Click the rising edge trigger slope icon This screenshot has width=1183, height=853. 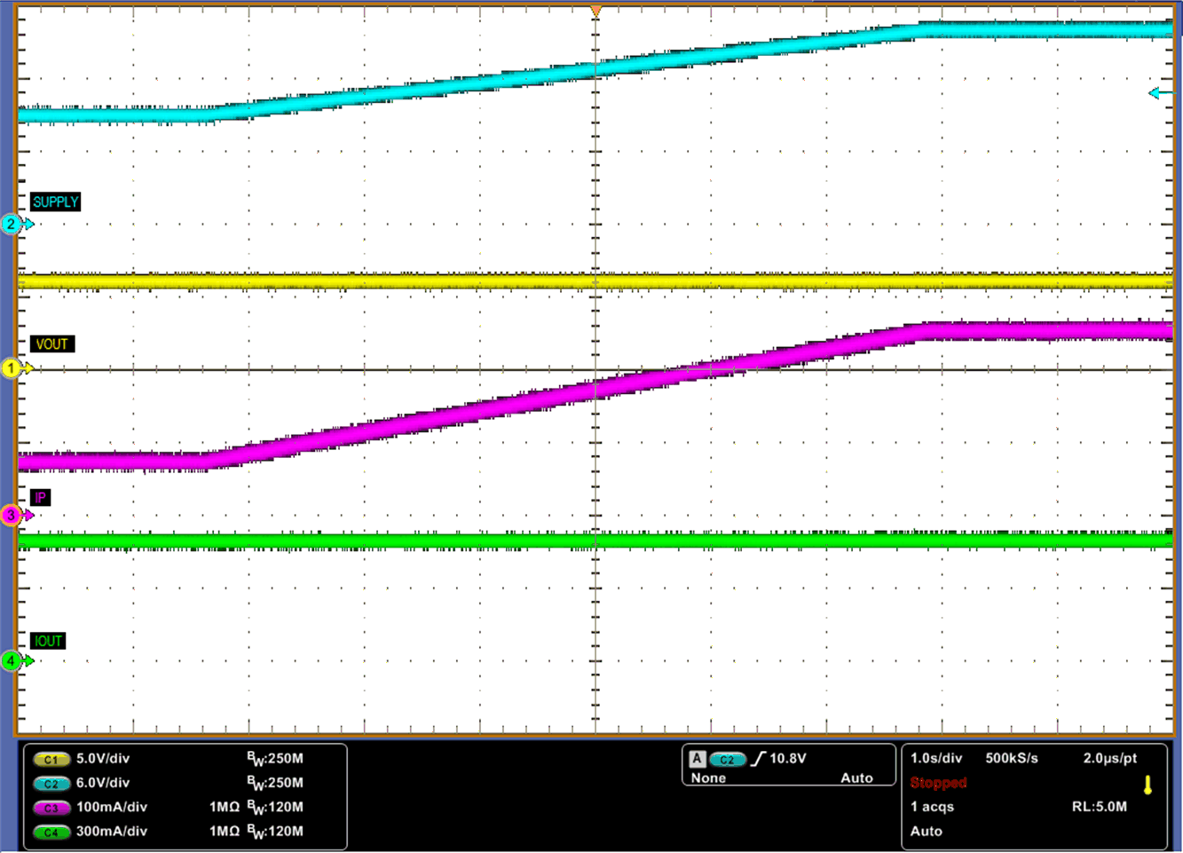tap(758, 759)
